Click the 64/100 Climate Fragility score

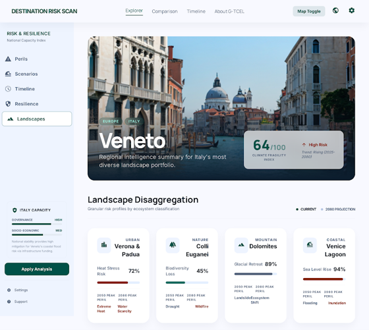[270, 146]
